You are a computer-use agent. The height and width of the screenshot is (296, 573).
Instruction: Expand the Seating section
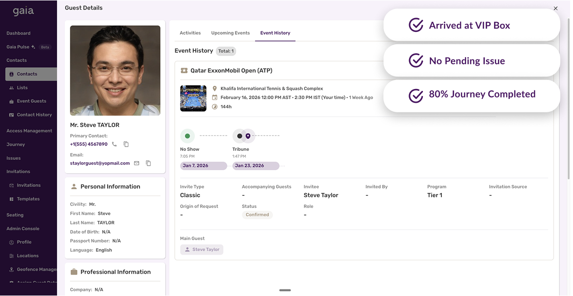(15, 215)
